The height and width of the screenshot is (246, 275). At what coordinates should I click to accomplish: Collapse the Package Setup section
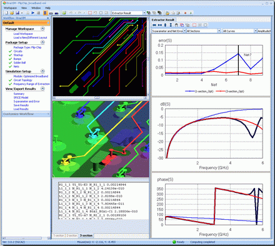point(42,42)
